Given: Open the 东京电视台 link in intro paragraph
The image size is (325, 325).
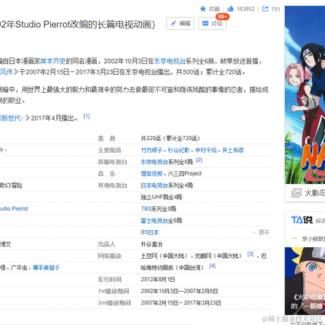Looking at the screenshot, I should [170, 61].
